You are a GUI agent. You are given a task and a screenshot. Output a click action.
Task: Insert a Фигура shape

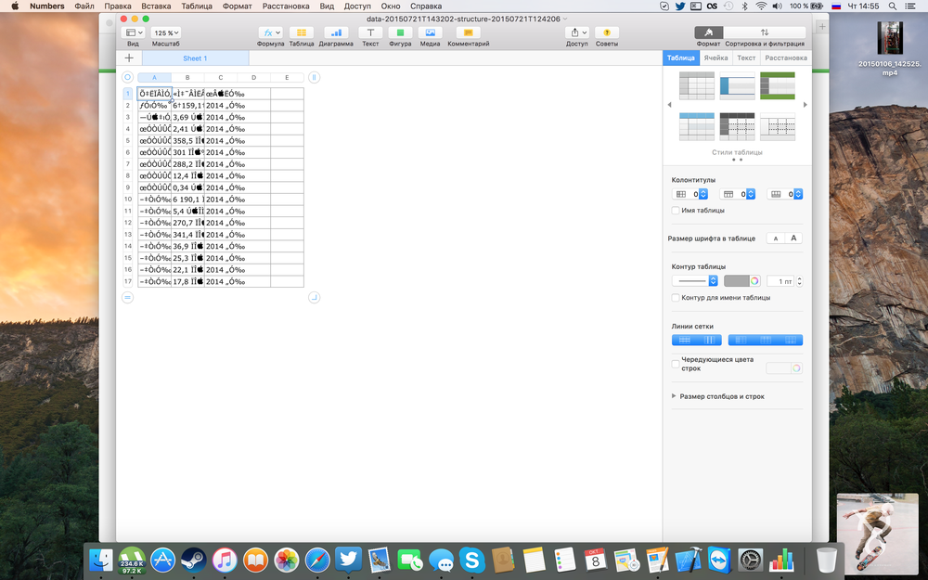[x=400, y=33]
